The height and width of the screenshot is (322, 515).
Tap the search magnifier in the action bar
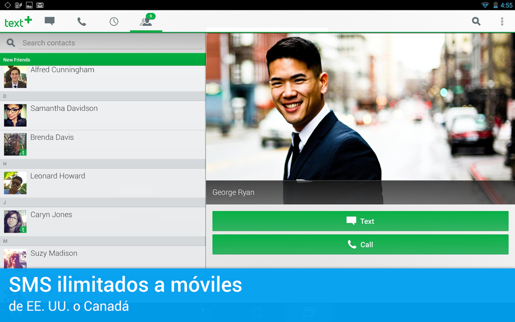tap(476, 22)
